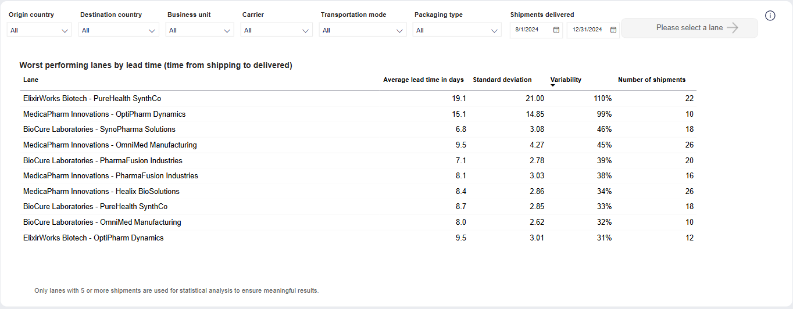Screen dimensions: 793x309
Task: Click the Worst performing lanes table title
Action: pos(156,65)
